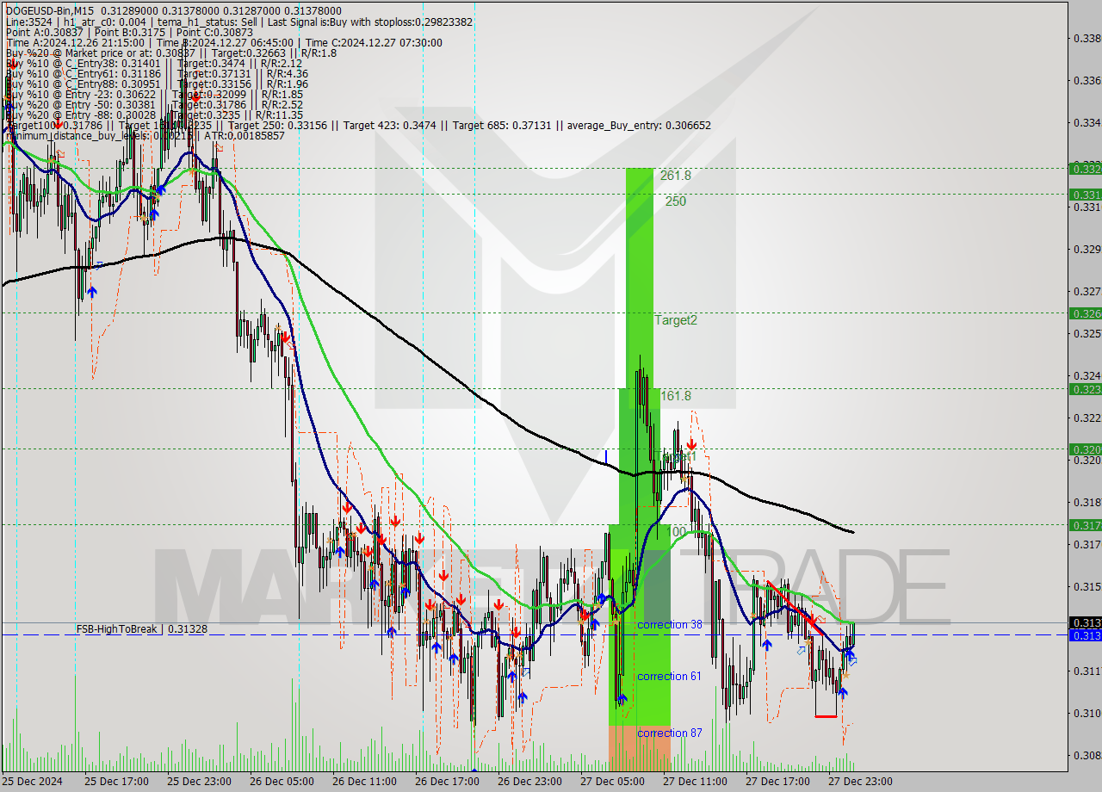Click the 0.318 price axis label

tap(1087, 502)
